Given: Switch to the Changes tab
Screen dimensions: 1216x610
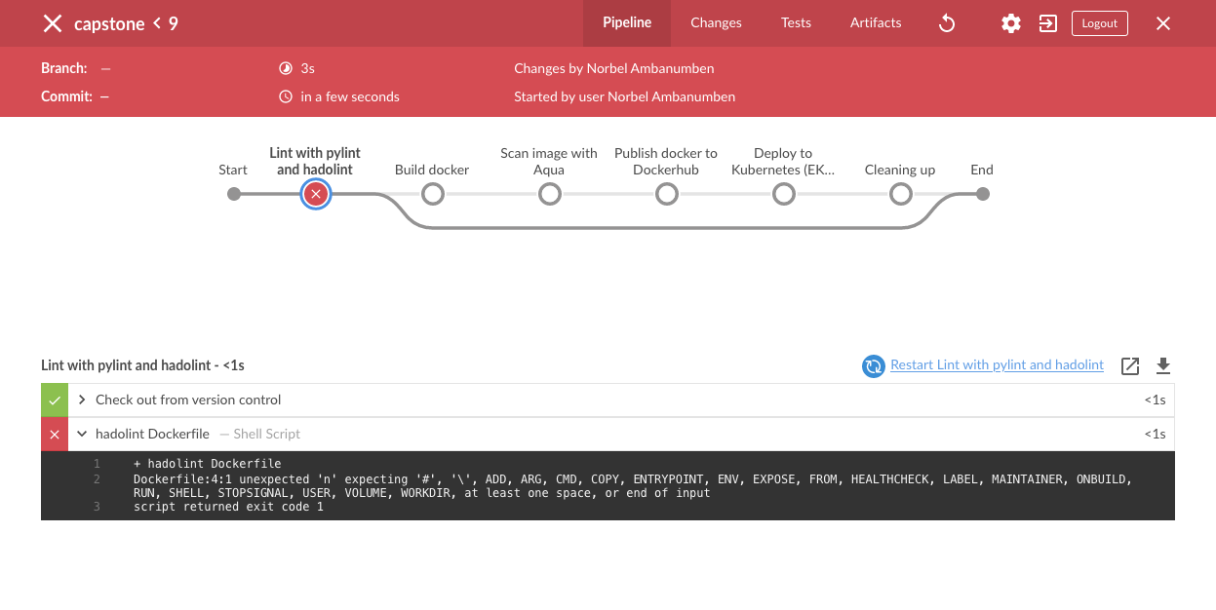Looking at the screenshot, I should [716, 23].
